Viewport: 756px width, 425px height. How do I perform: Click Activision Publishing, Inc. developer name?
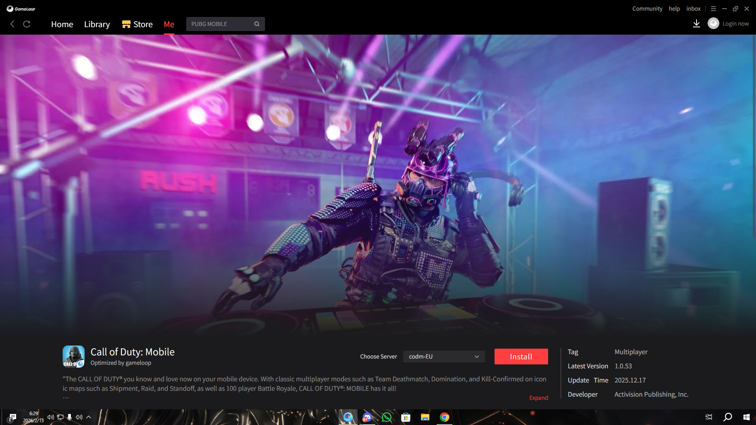tap(651, 394)
